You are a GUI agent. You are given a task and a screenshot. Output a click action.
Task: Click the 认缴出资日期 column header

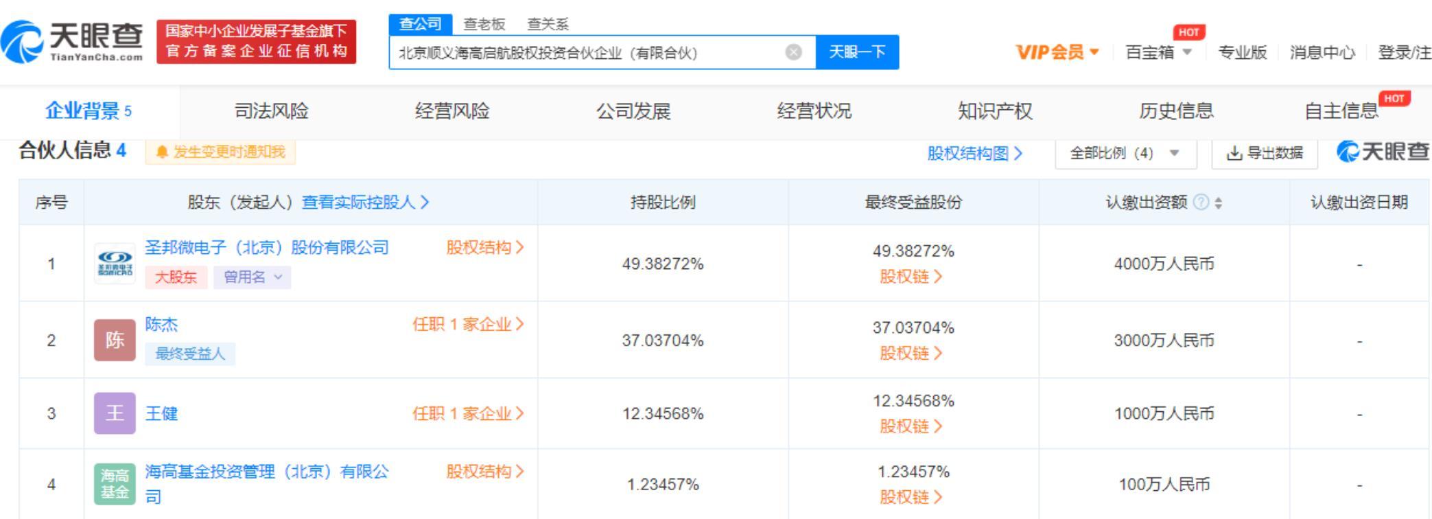tap(1359, 203)
